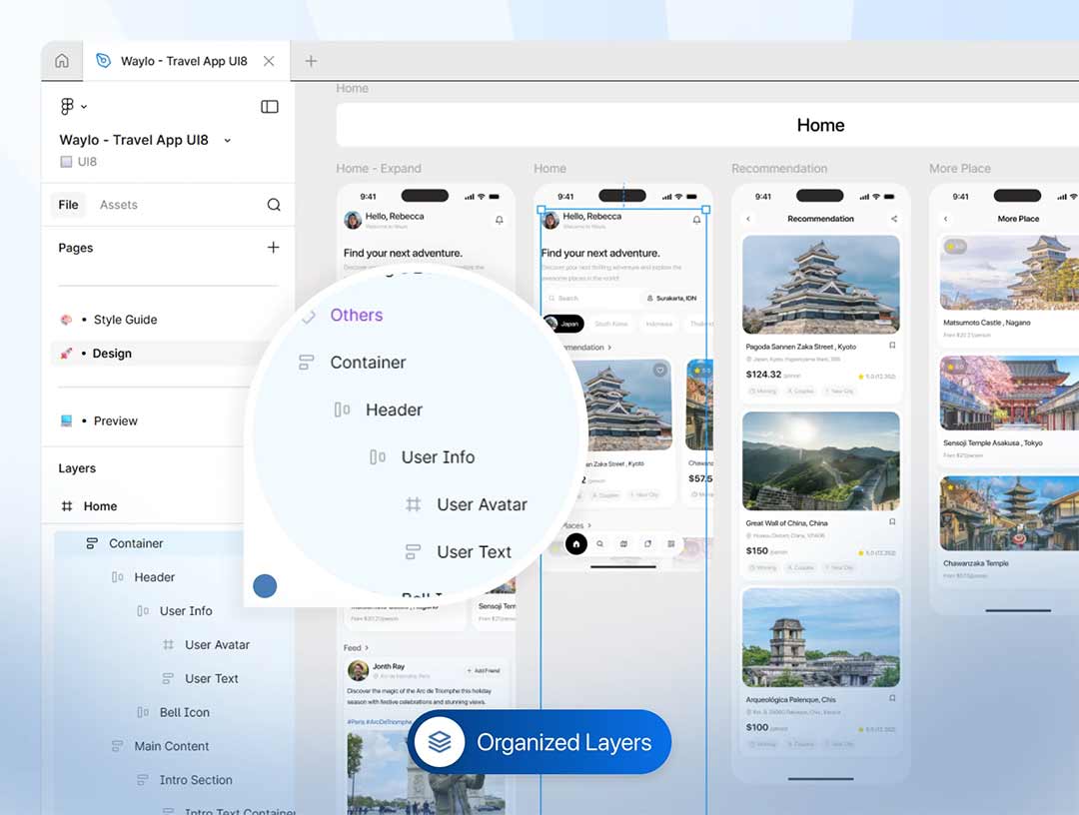Expand the Waylo - Travel App UI8 file dropdown
The width and height of the screenshot is (1079, 815).
[227, 140]
